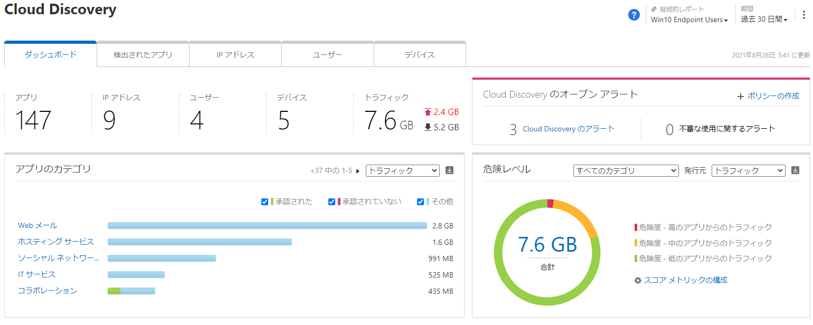
Task: Go to previous page of app categories
Action: (312, 171)
